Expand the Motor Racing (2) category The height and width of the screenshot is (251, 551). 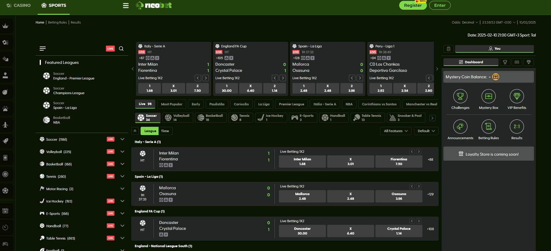(x=122, y=189)
